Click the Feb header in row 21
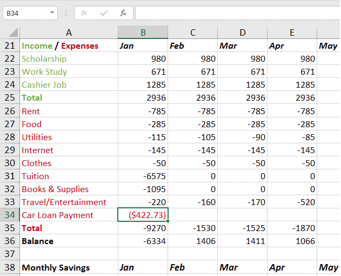This screenshot has width=341, height=276. [x=193, y=45]
